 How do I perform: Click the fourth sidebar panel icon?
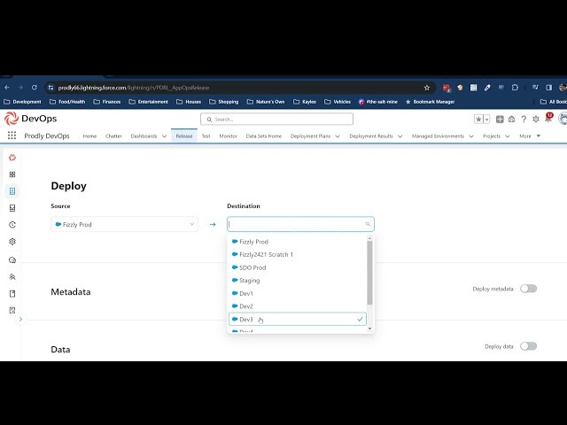point(12,208)
